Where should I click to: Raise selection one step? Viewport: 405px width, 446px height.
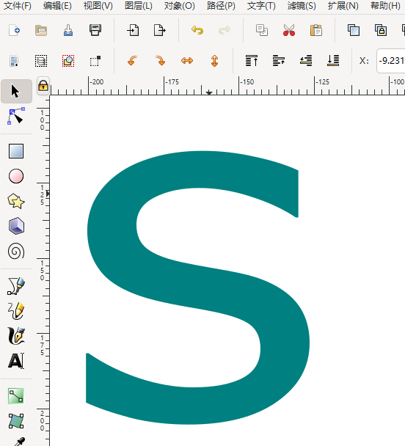coord(279,61)
